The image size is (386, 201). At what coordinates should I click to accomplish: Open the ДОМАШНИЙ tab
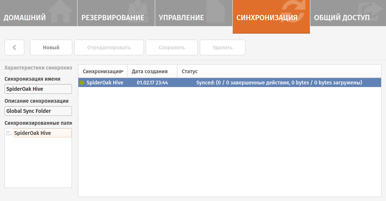39,13
